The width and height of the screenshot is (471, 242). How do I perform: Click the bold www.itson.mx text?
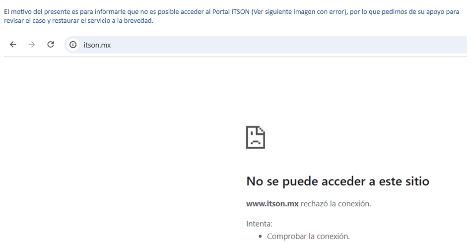tap(272, 204)
